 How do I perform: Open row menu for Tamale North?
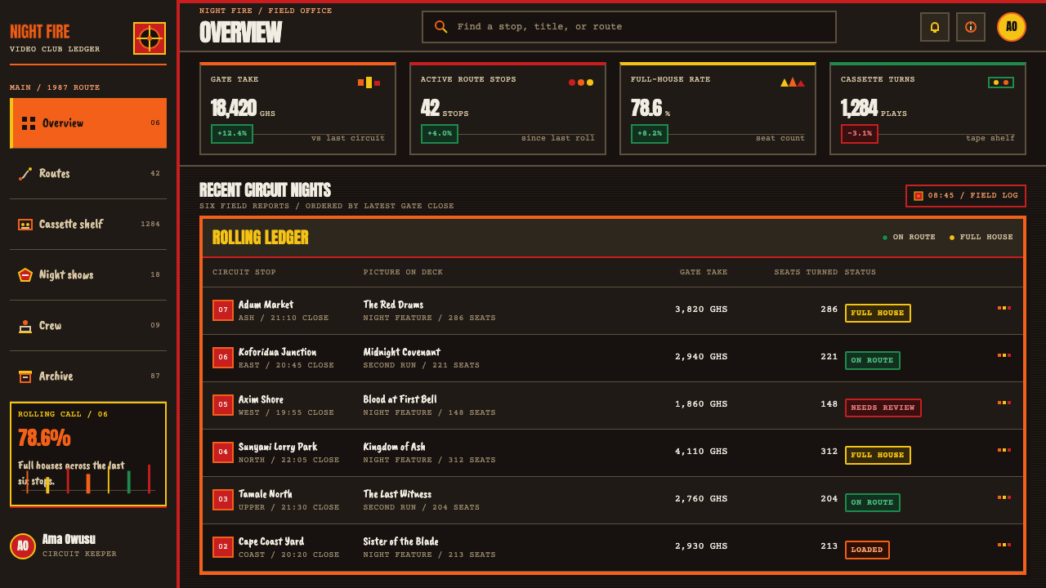click(1004, 497)
